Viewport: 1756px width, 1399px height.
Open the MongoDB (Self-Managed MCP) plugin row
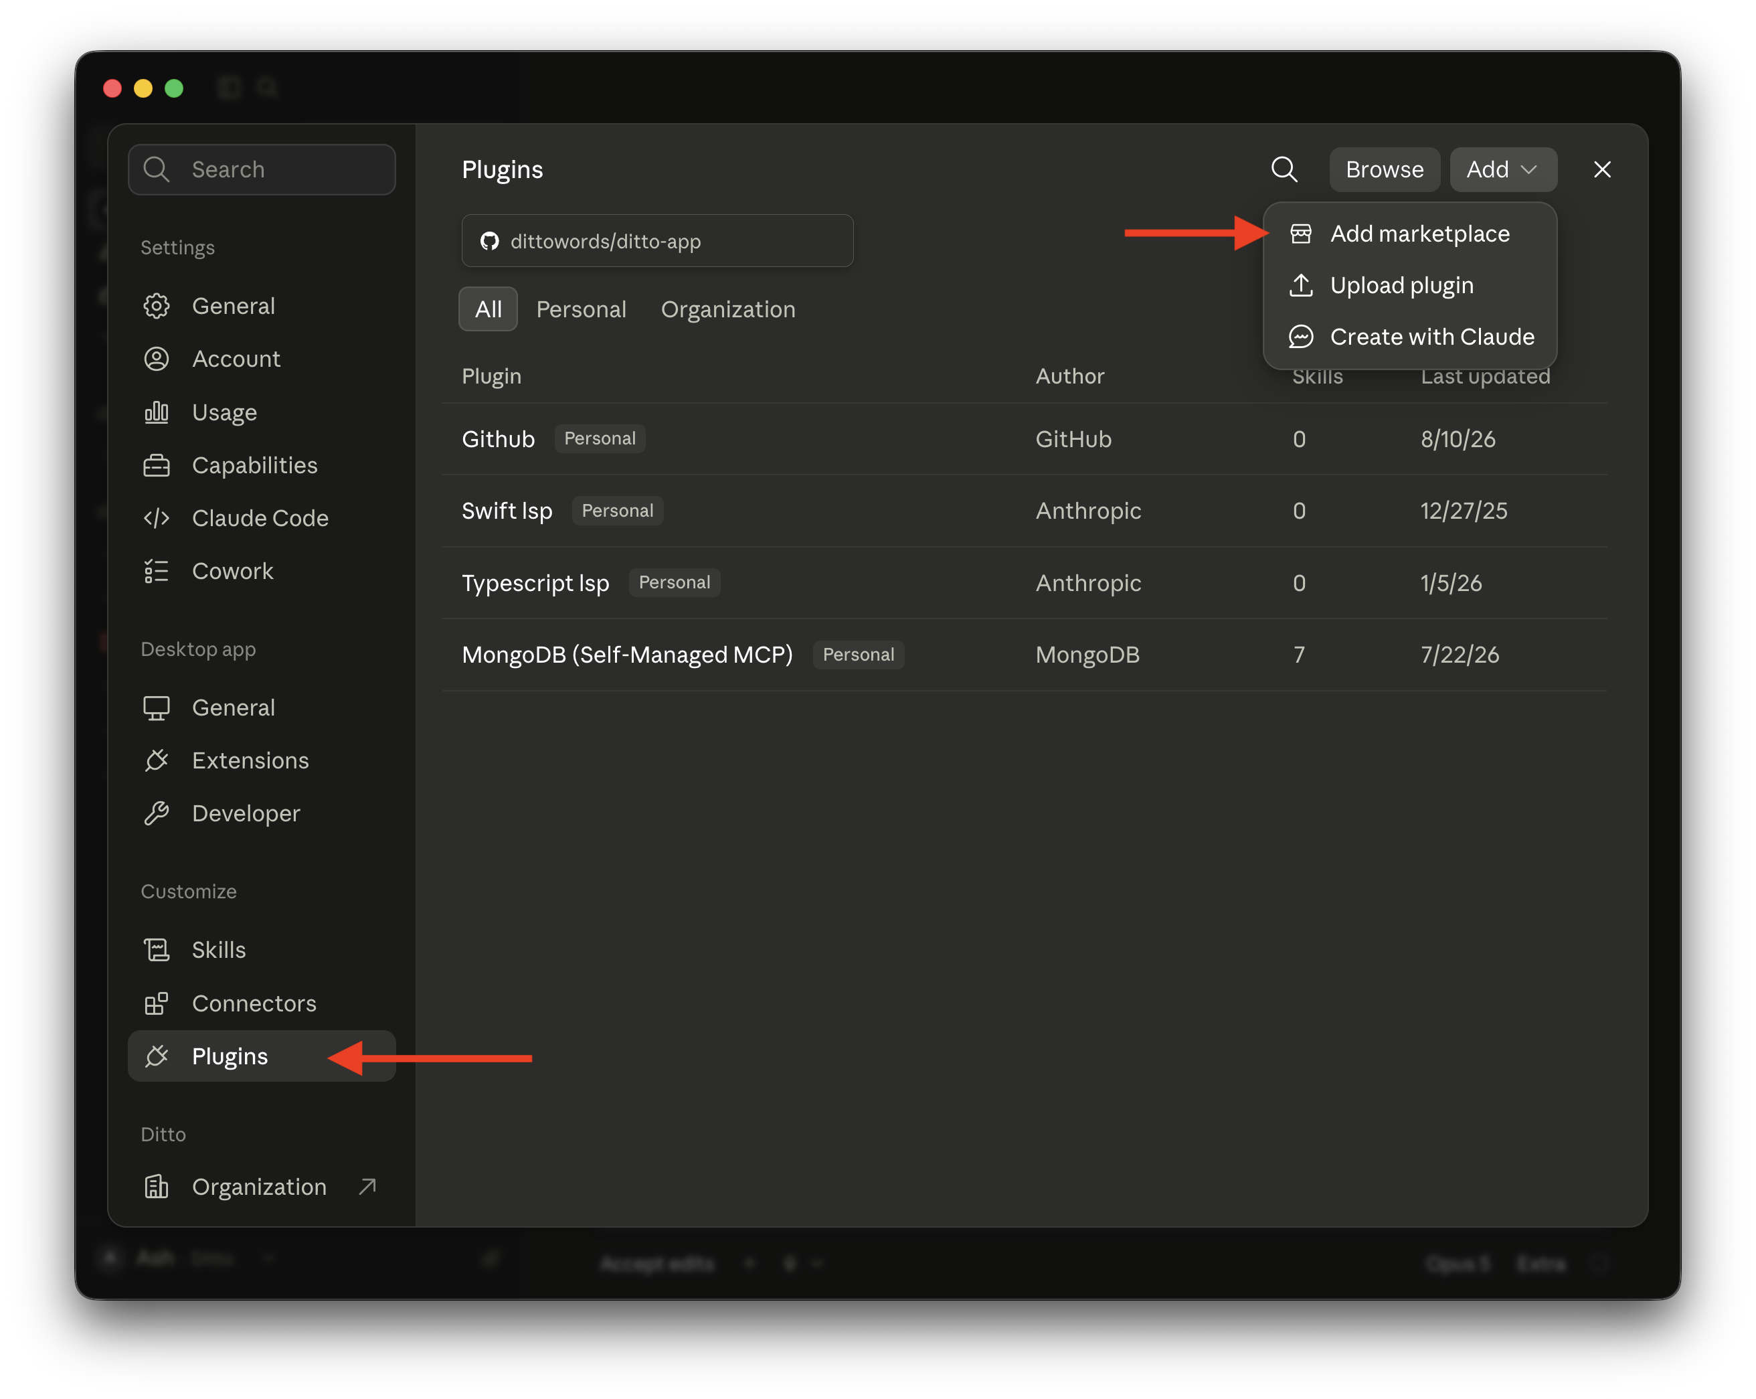[x=1025, y=655]
